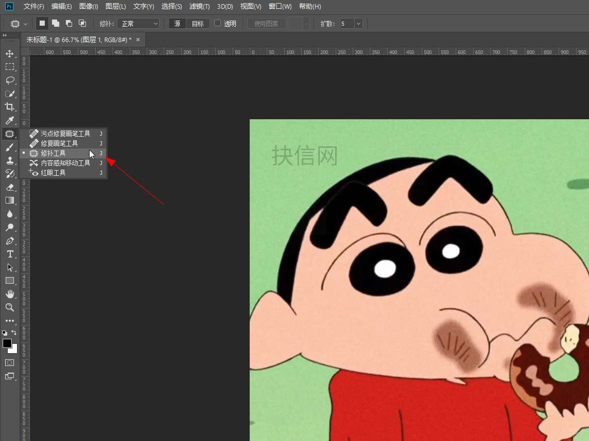
Task: Open the Edit Toolbar three-dots icon
Action: pyautogui.click(x=10, y=321)
